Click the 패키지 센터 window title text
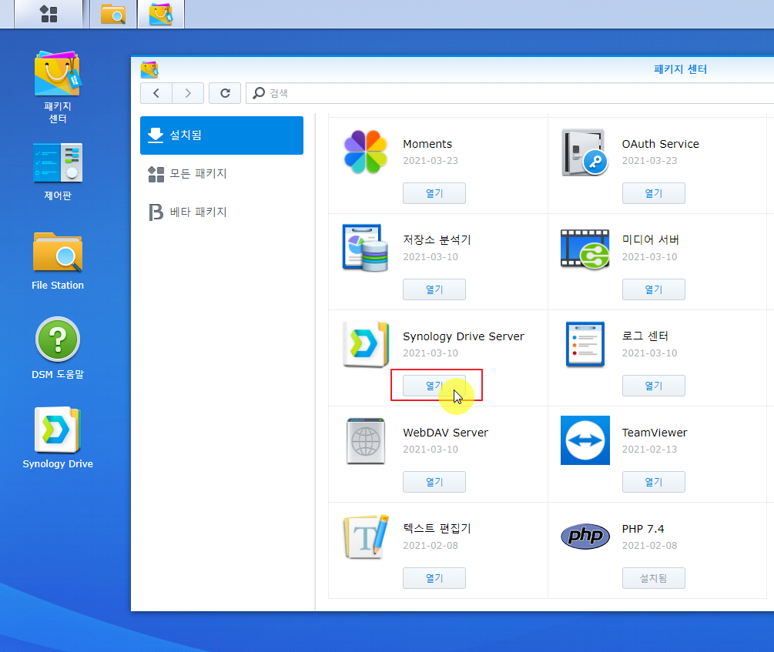This screenshot has height=652, width=774. click(x=680, y=69)
